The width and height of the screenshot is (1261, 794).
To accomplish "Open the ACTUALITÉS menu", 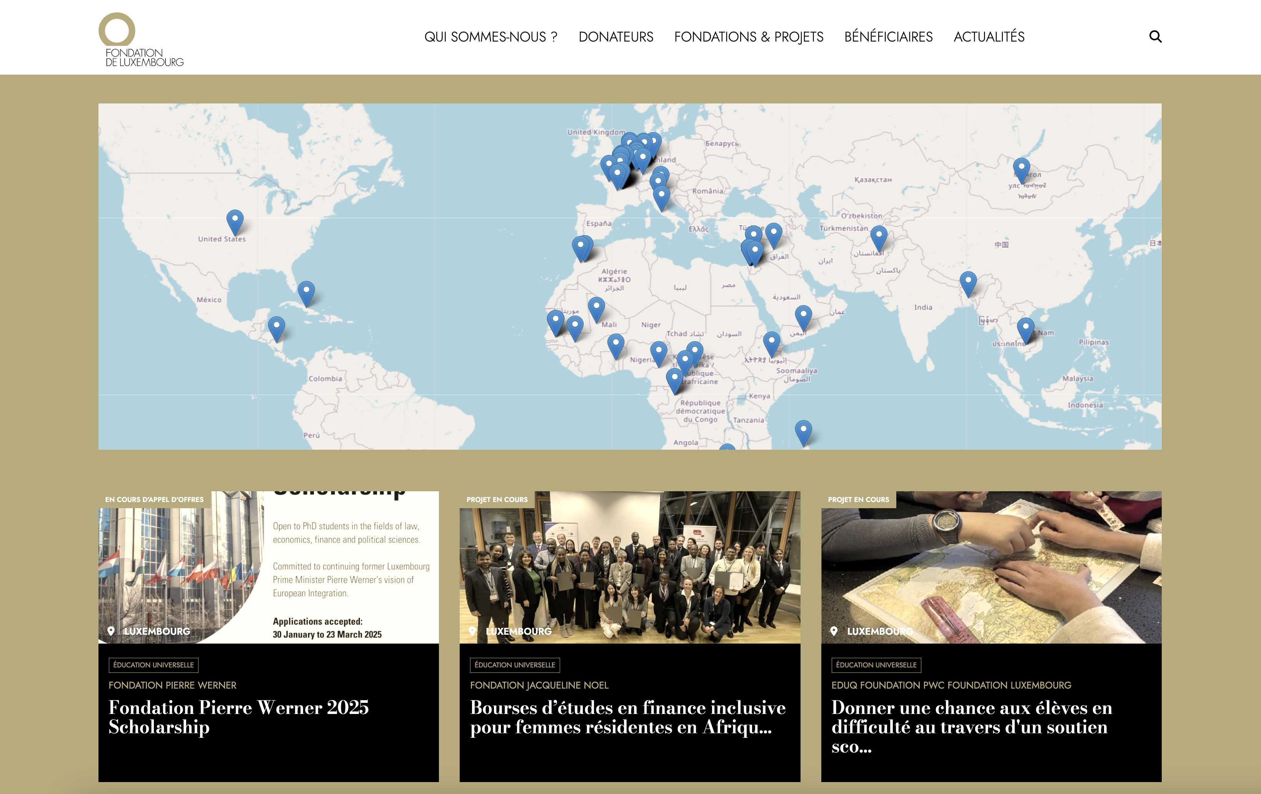I will point(989,37).
